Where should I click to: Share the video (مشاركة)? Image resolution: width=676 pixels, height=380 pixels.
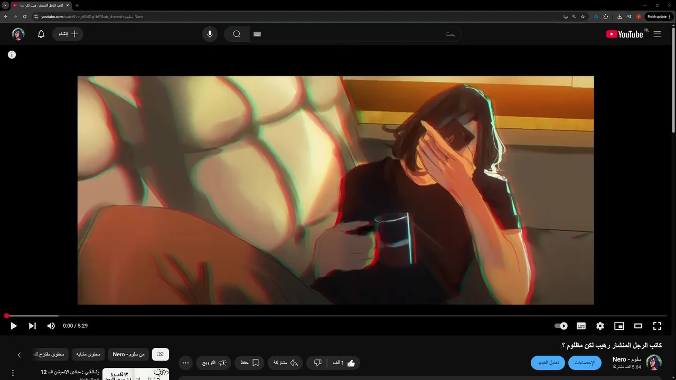point(285,363)
